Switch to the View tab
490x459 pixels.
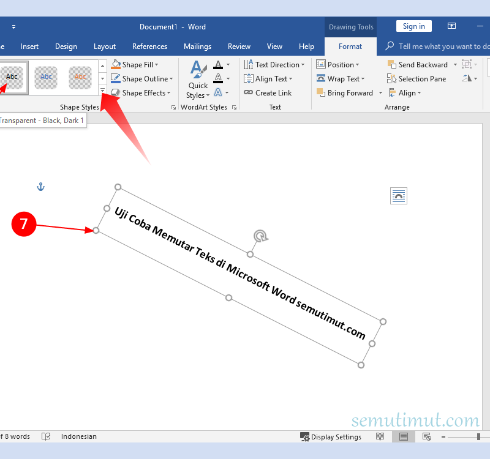click(274, 47)
